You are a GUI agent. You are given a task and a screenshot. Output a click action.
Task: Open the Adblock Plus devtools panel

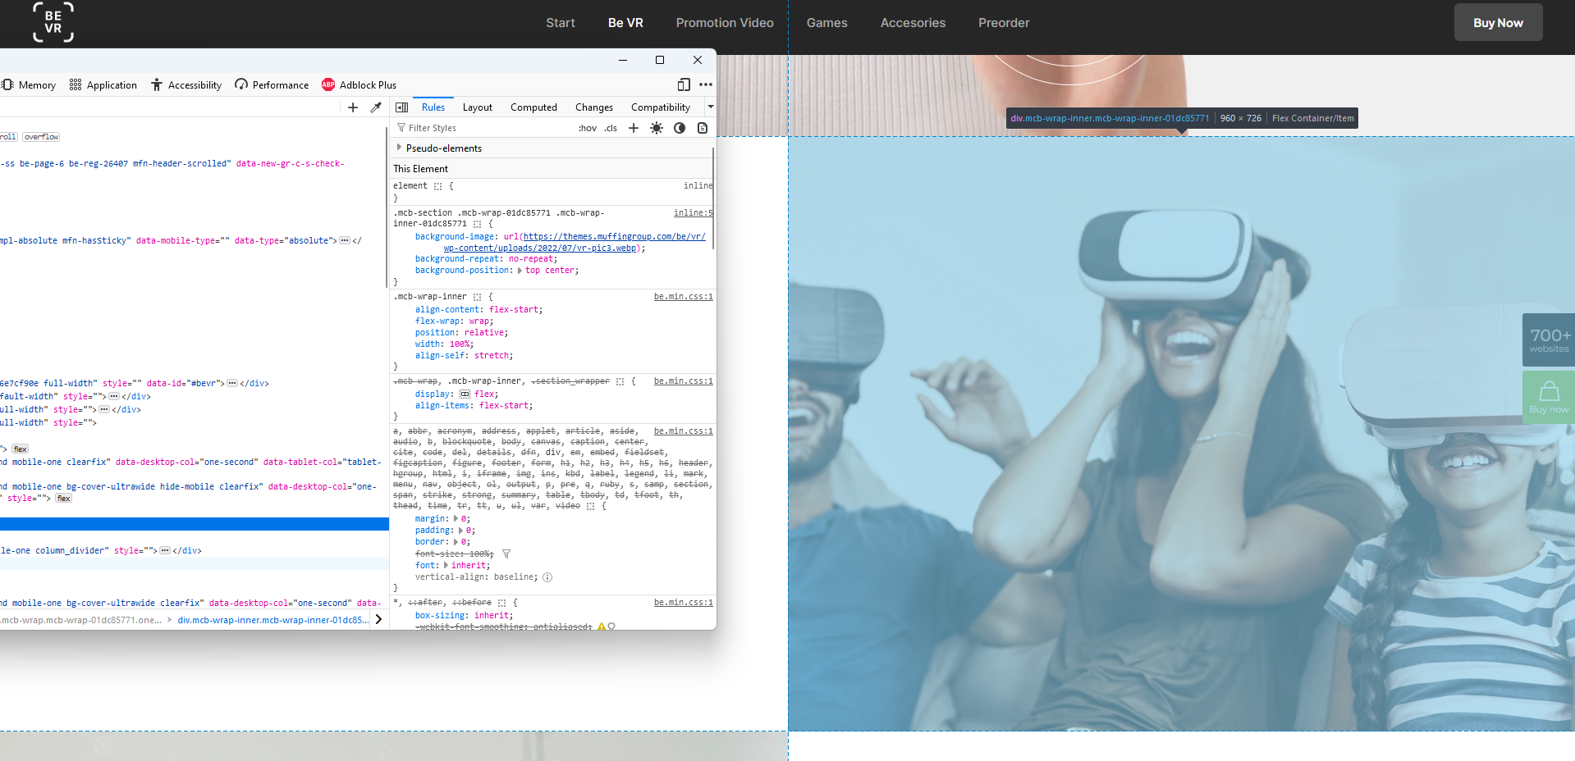point(359,84)
